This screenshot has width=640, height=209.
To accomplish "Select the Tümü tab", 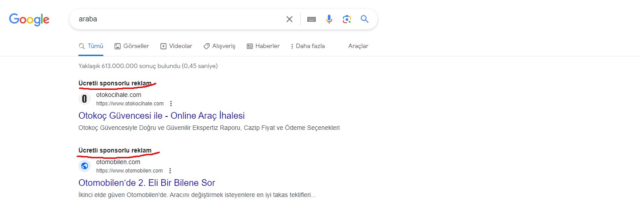I will coord(91,46).
